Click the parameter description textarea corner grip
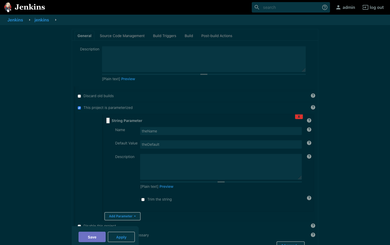 300,178
